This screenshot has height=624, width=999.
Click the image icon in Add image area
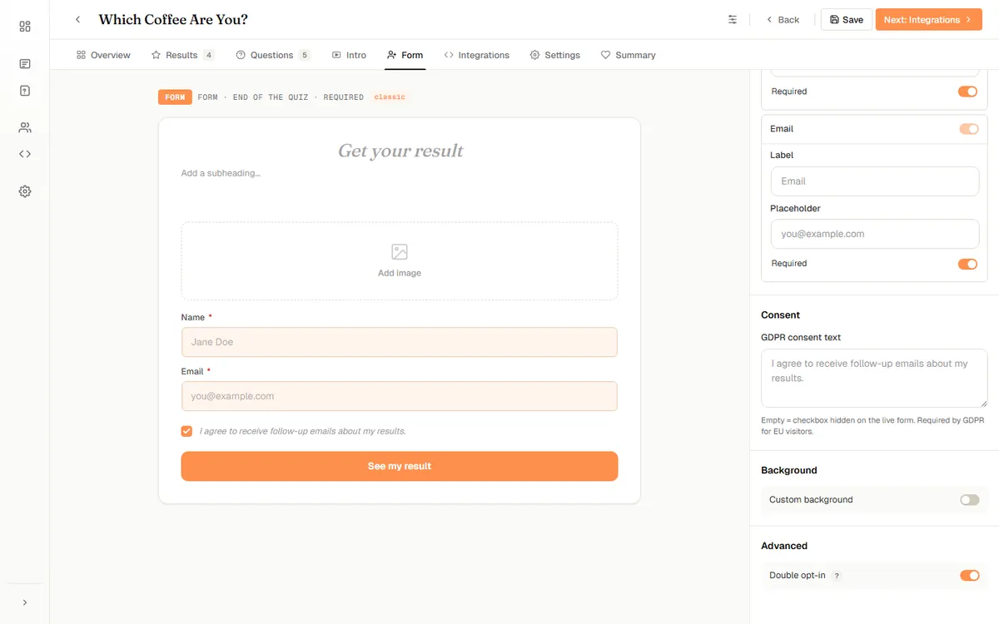pyautogui.click(x=400, y=252)
